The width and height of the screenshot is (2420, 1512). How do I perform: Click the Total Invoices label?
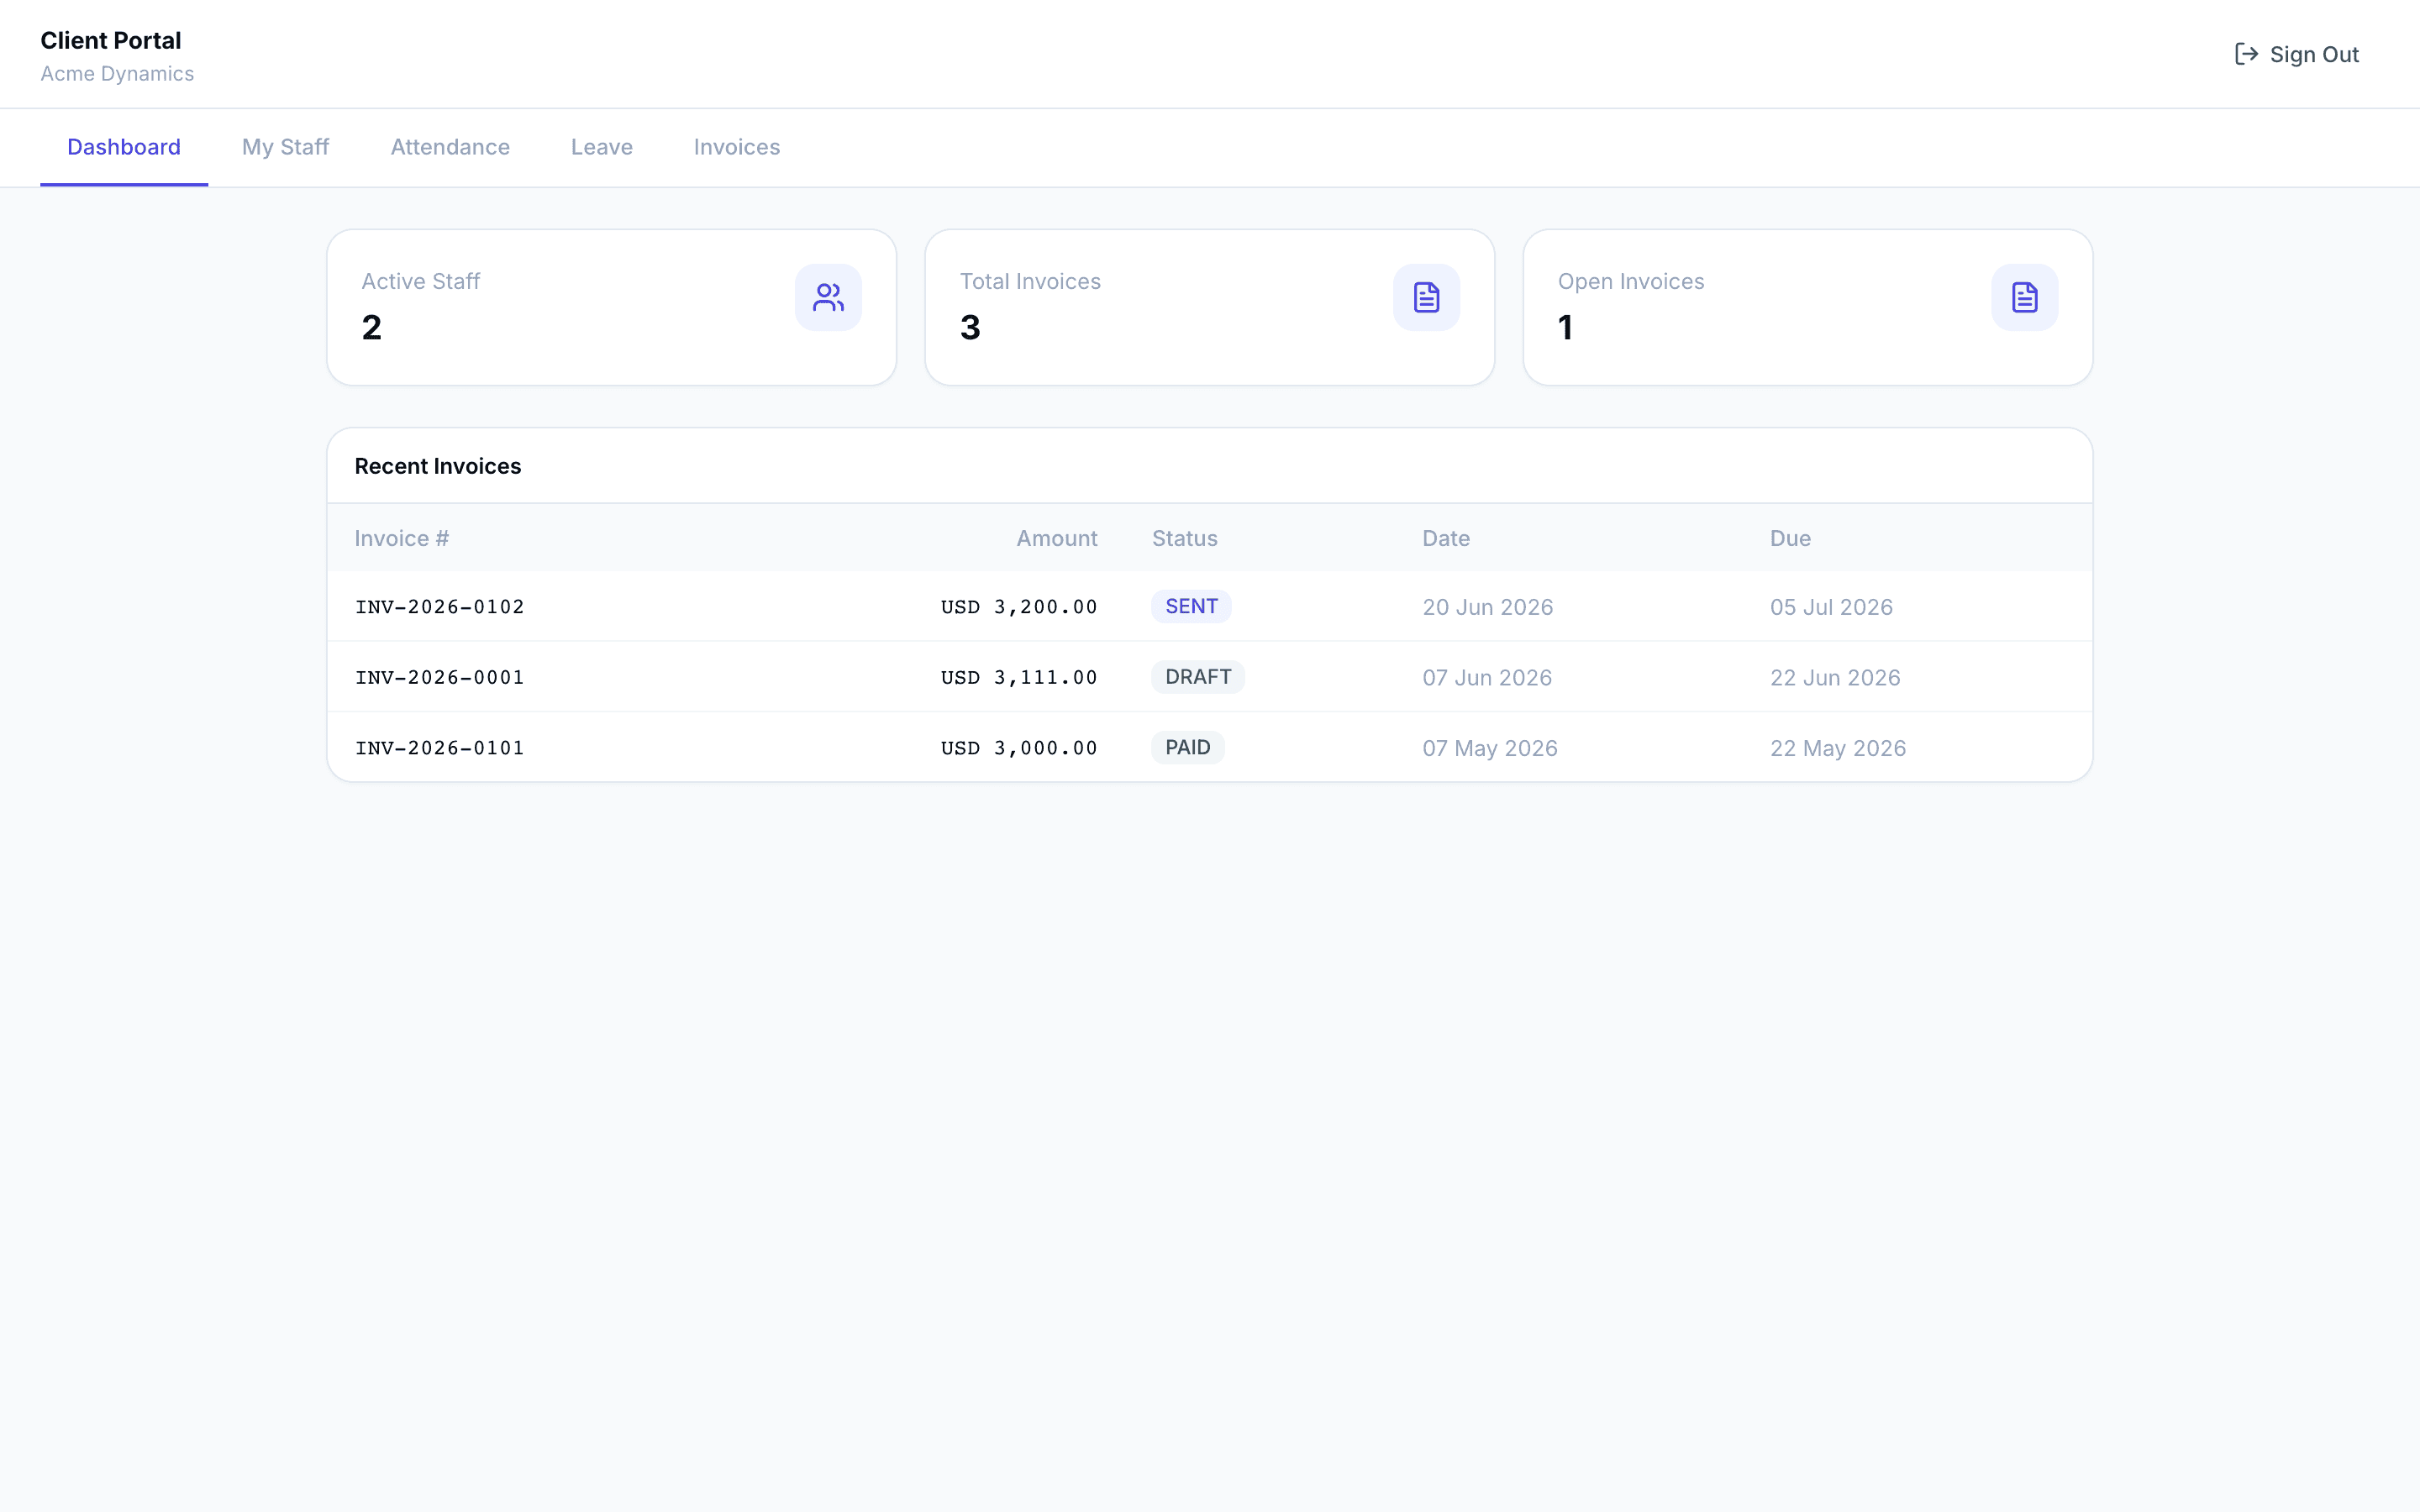pos(1030,281)
